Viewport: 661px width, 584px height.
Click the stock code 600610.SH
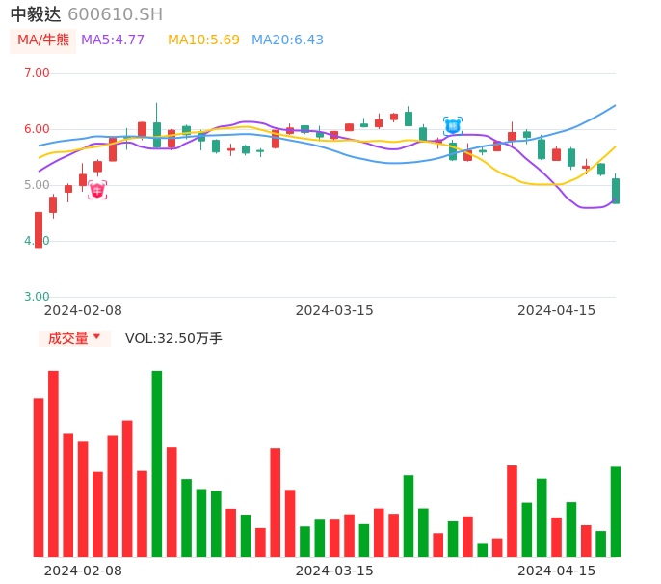tap(115, 14)
